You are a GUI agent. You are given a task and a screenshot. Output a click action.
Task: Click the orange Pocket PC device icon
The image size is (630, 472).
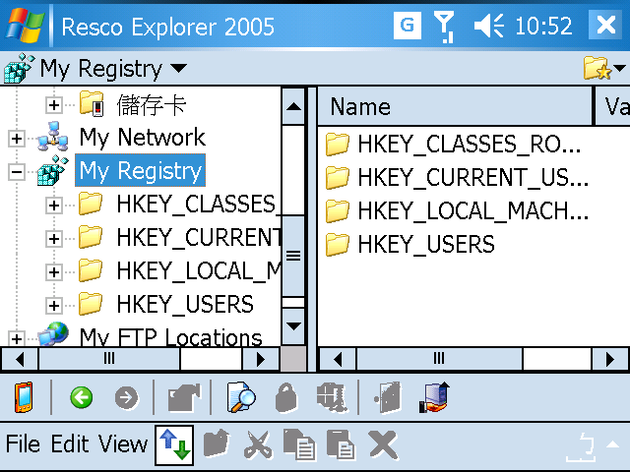[24, 397]
